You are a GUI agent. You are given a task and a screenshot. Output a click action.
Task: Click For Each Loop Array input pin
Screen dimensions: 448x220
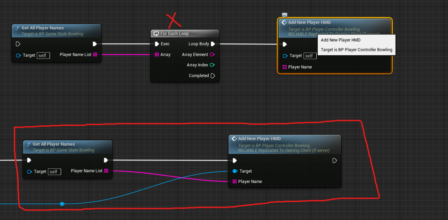[x=157, y=55]
